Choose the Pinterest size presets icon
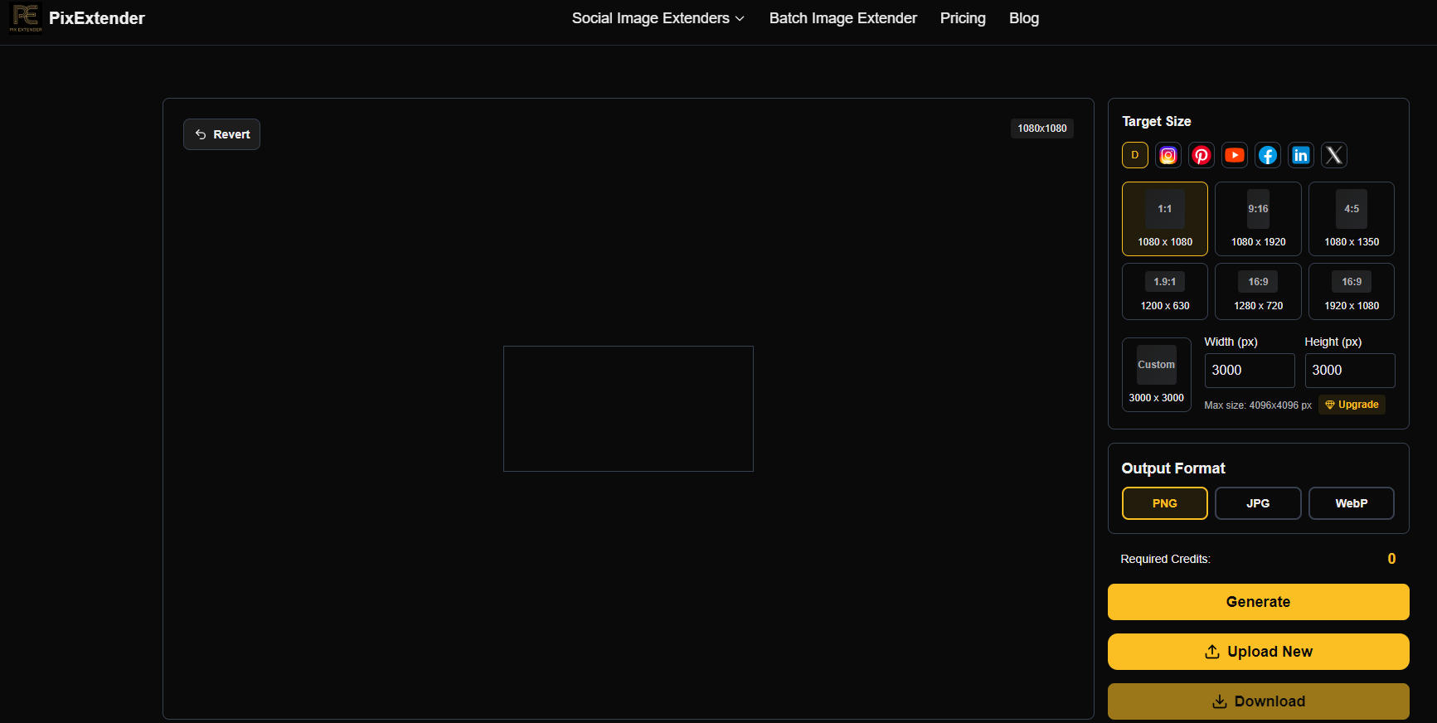Screen dimensions: 1437x723 tap(1201, 155)
